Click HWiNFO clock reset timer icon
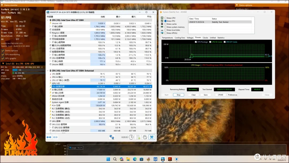The image size is (289, 163). click(131, 137)
